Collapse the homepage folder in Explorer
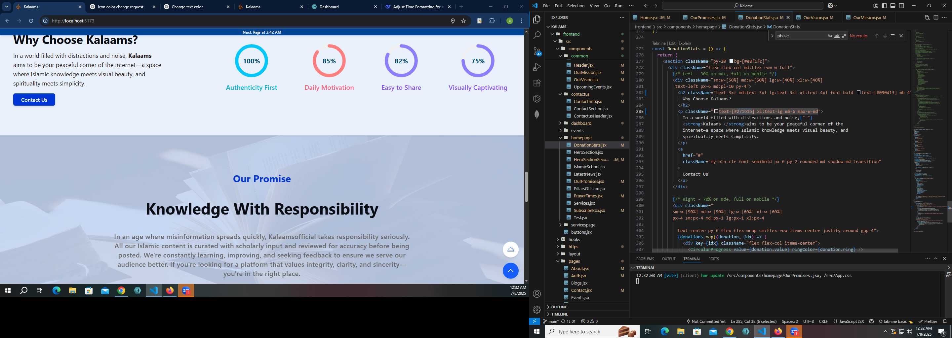Image resolution: width=952 pixels, height=338 pixels. (560, 138)
